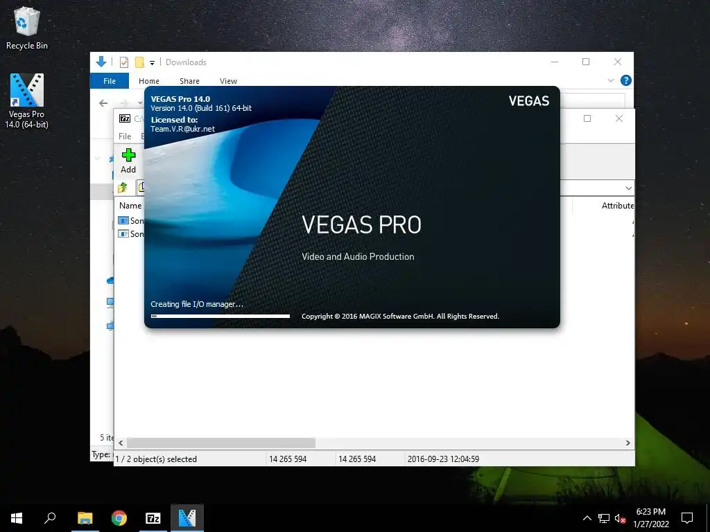Click the 2016-09-23 12:04:59 status bar entry
The width and height of the screenshot is (710, 532).
pyautogui.click(x=443, y=459)
